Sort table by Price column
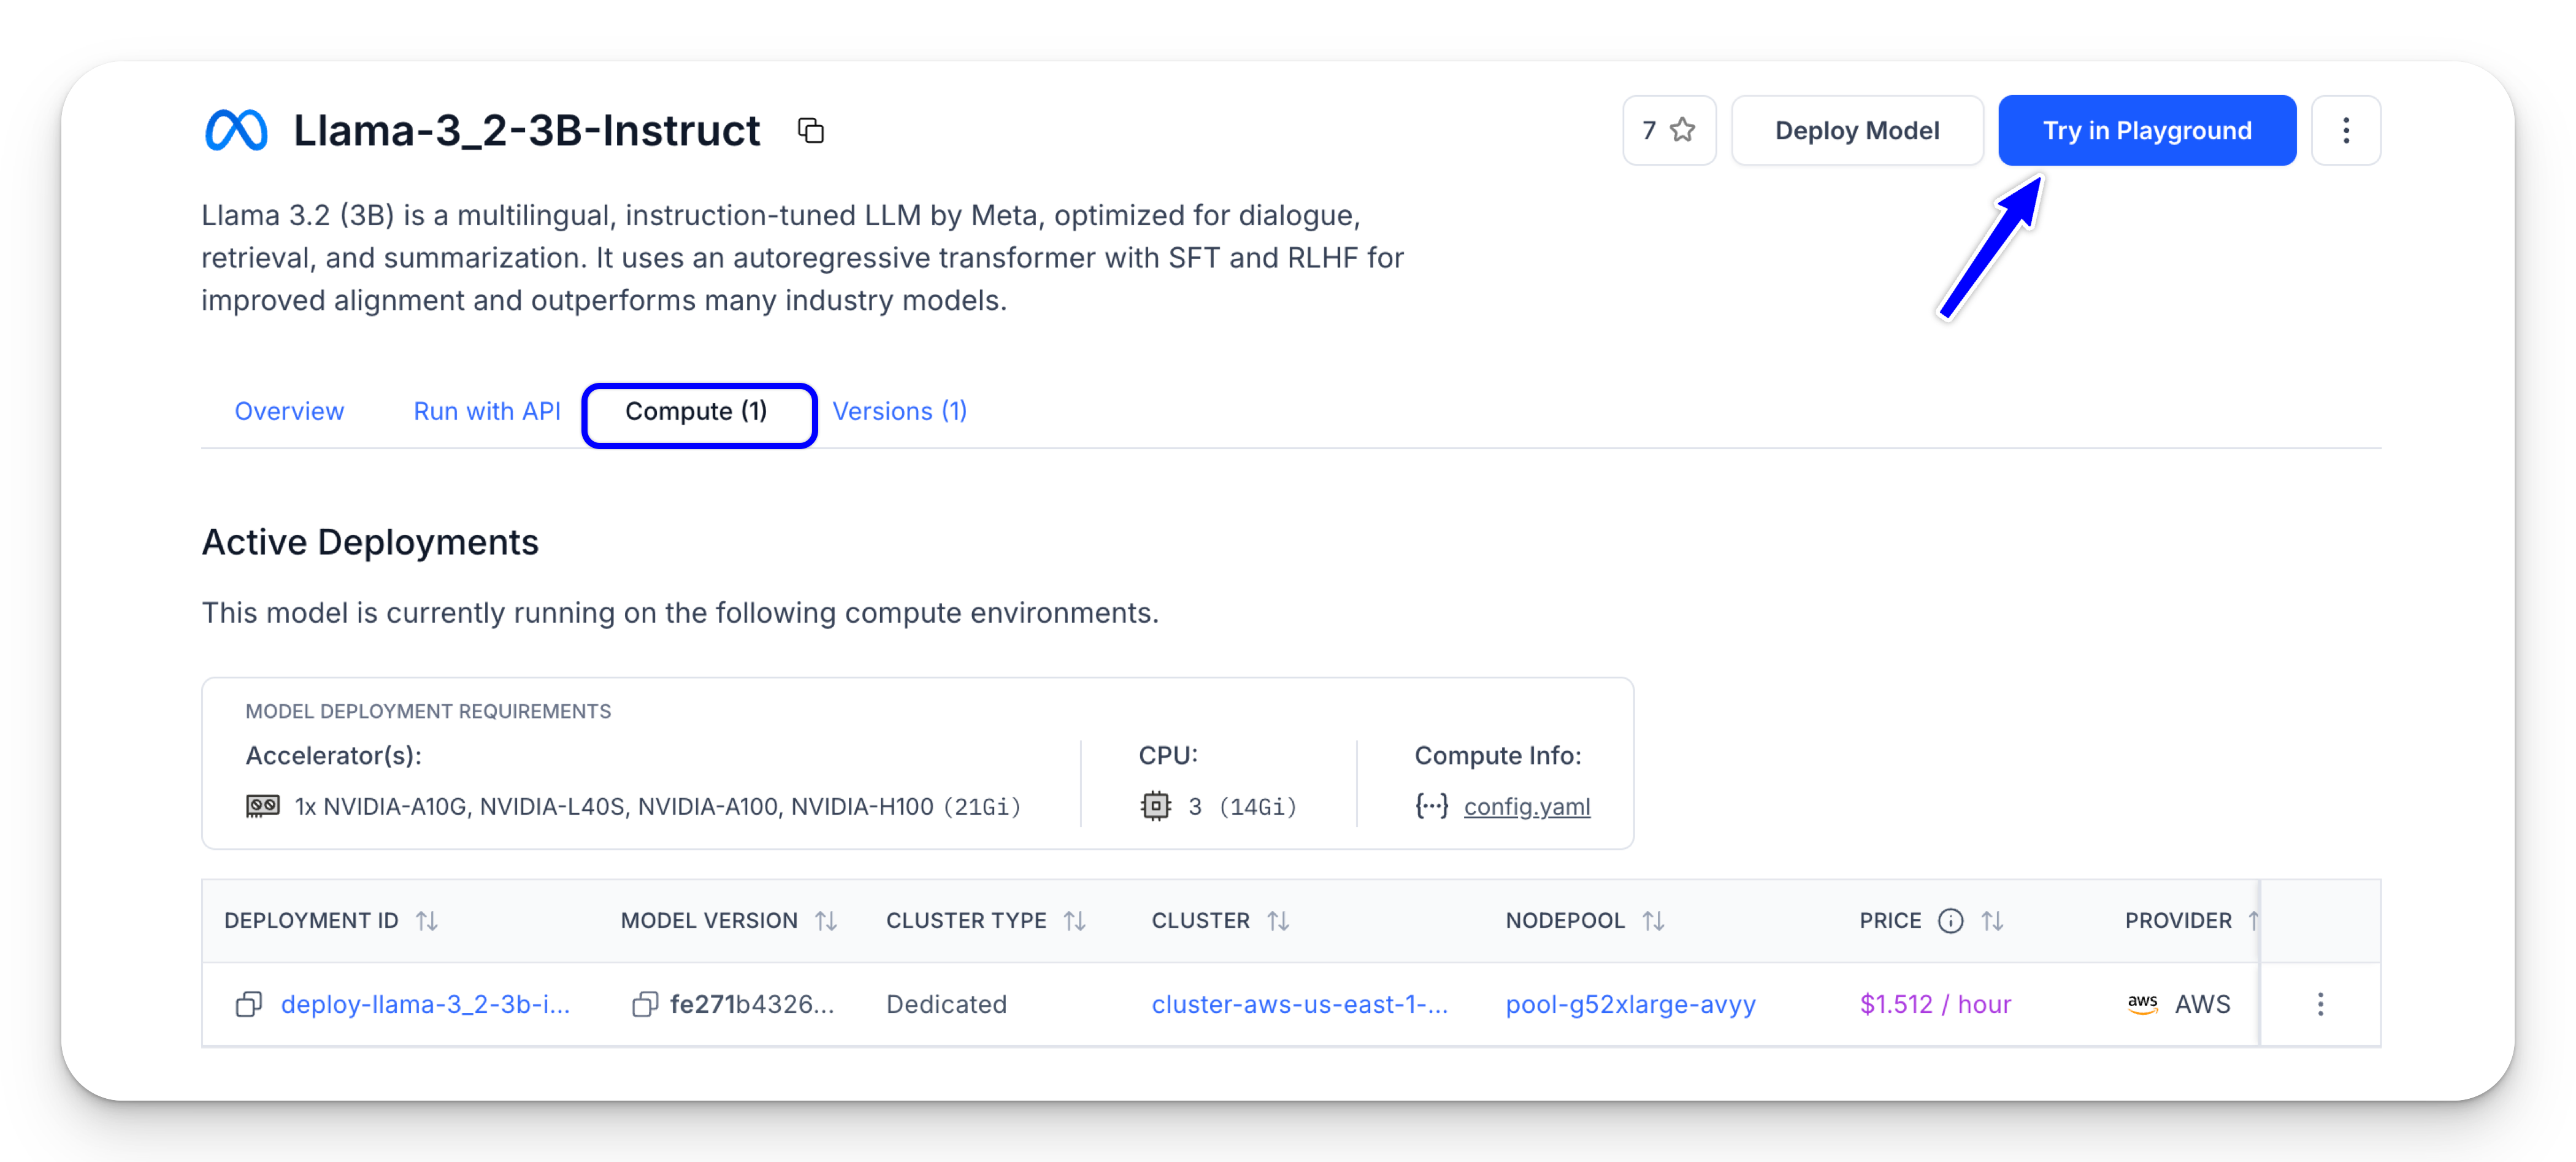The height and width of the screenshot is (1162, 2576). pyautogui.click(x=1992, y=921)
